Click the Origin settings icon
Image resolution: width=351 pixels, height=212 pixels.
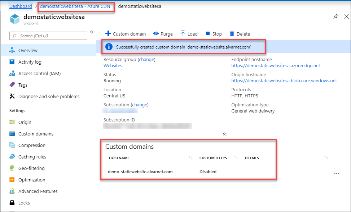[x=12, y=122]
